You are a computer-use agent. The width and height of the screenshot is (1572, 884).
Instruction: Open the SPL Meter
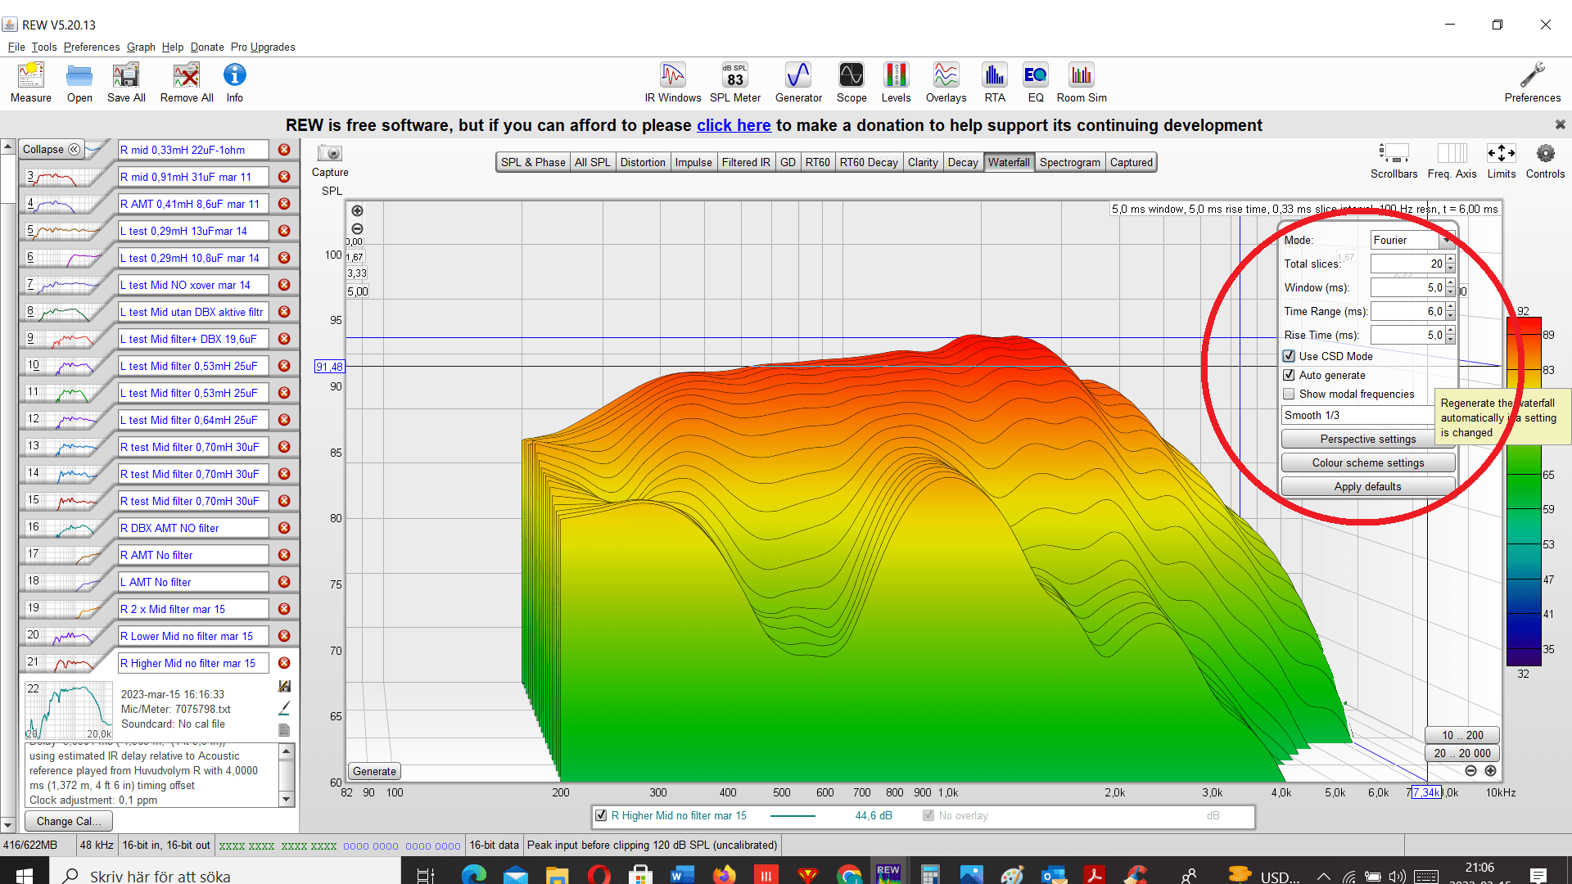tap(735, 83)
